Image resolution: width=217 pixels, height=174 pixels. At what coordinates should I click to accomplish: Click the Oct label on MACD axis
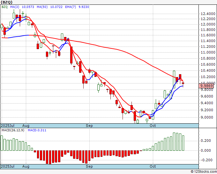coord(153,166)
